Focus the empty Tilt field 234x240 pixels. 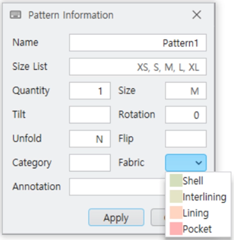tap(90, 115)
